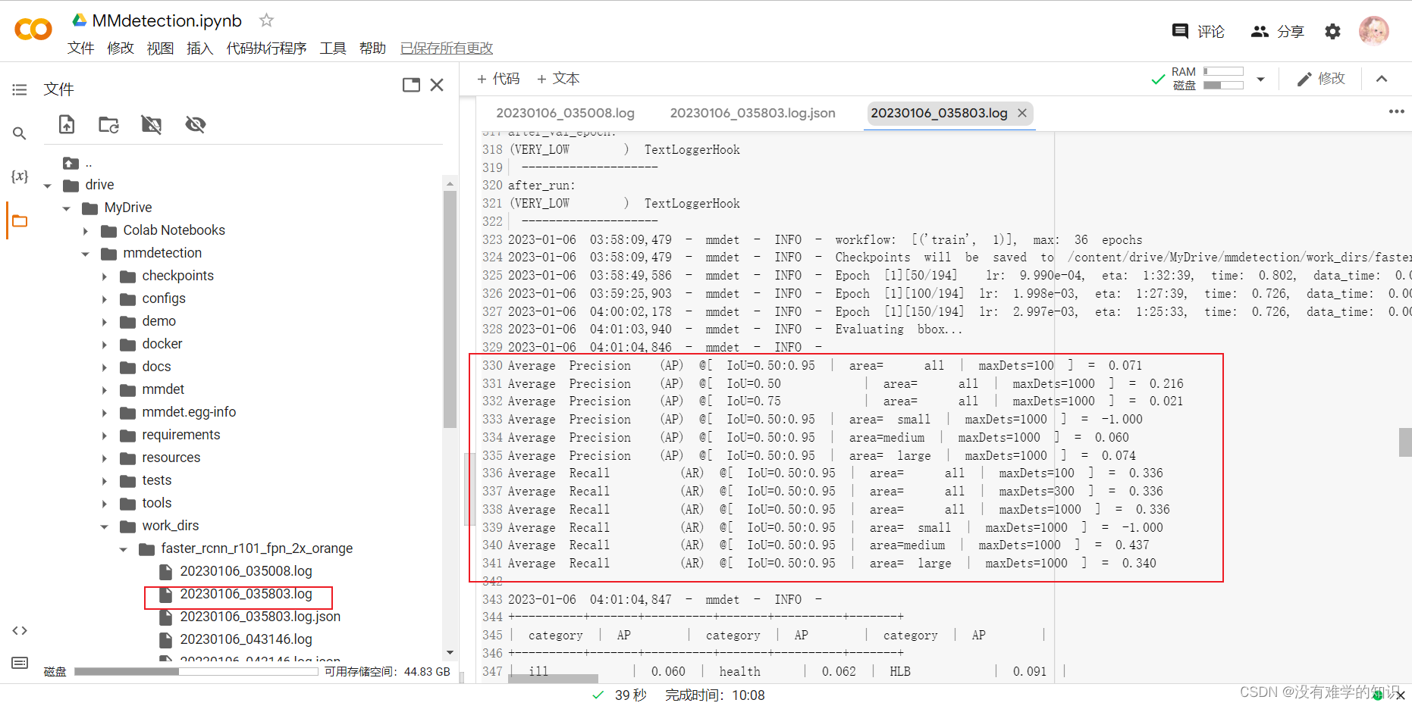Image resolution: width=1412 pixels, height=706 pixels.
Task: Open the 视图 menu
Action: click(160, 48)
